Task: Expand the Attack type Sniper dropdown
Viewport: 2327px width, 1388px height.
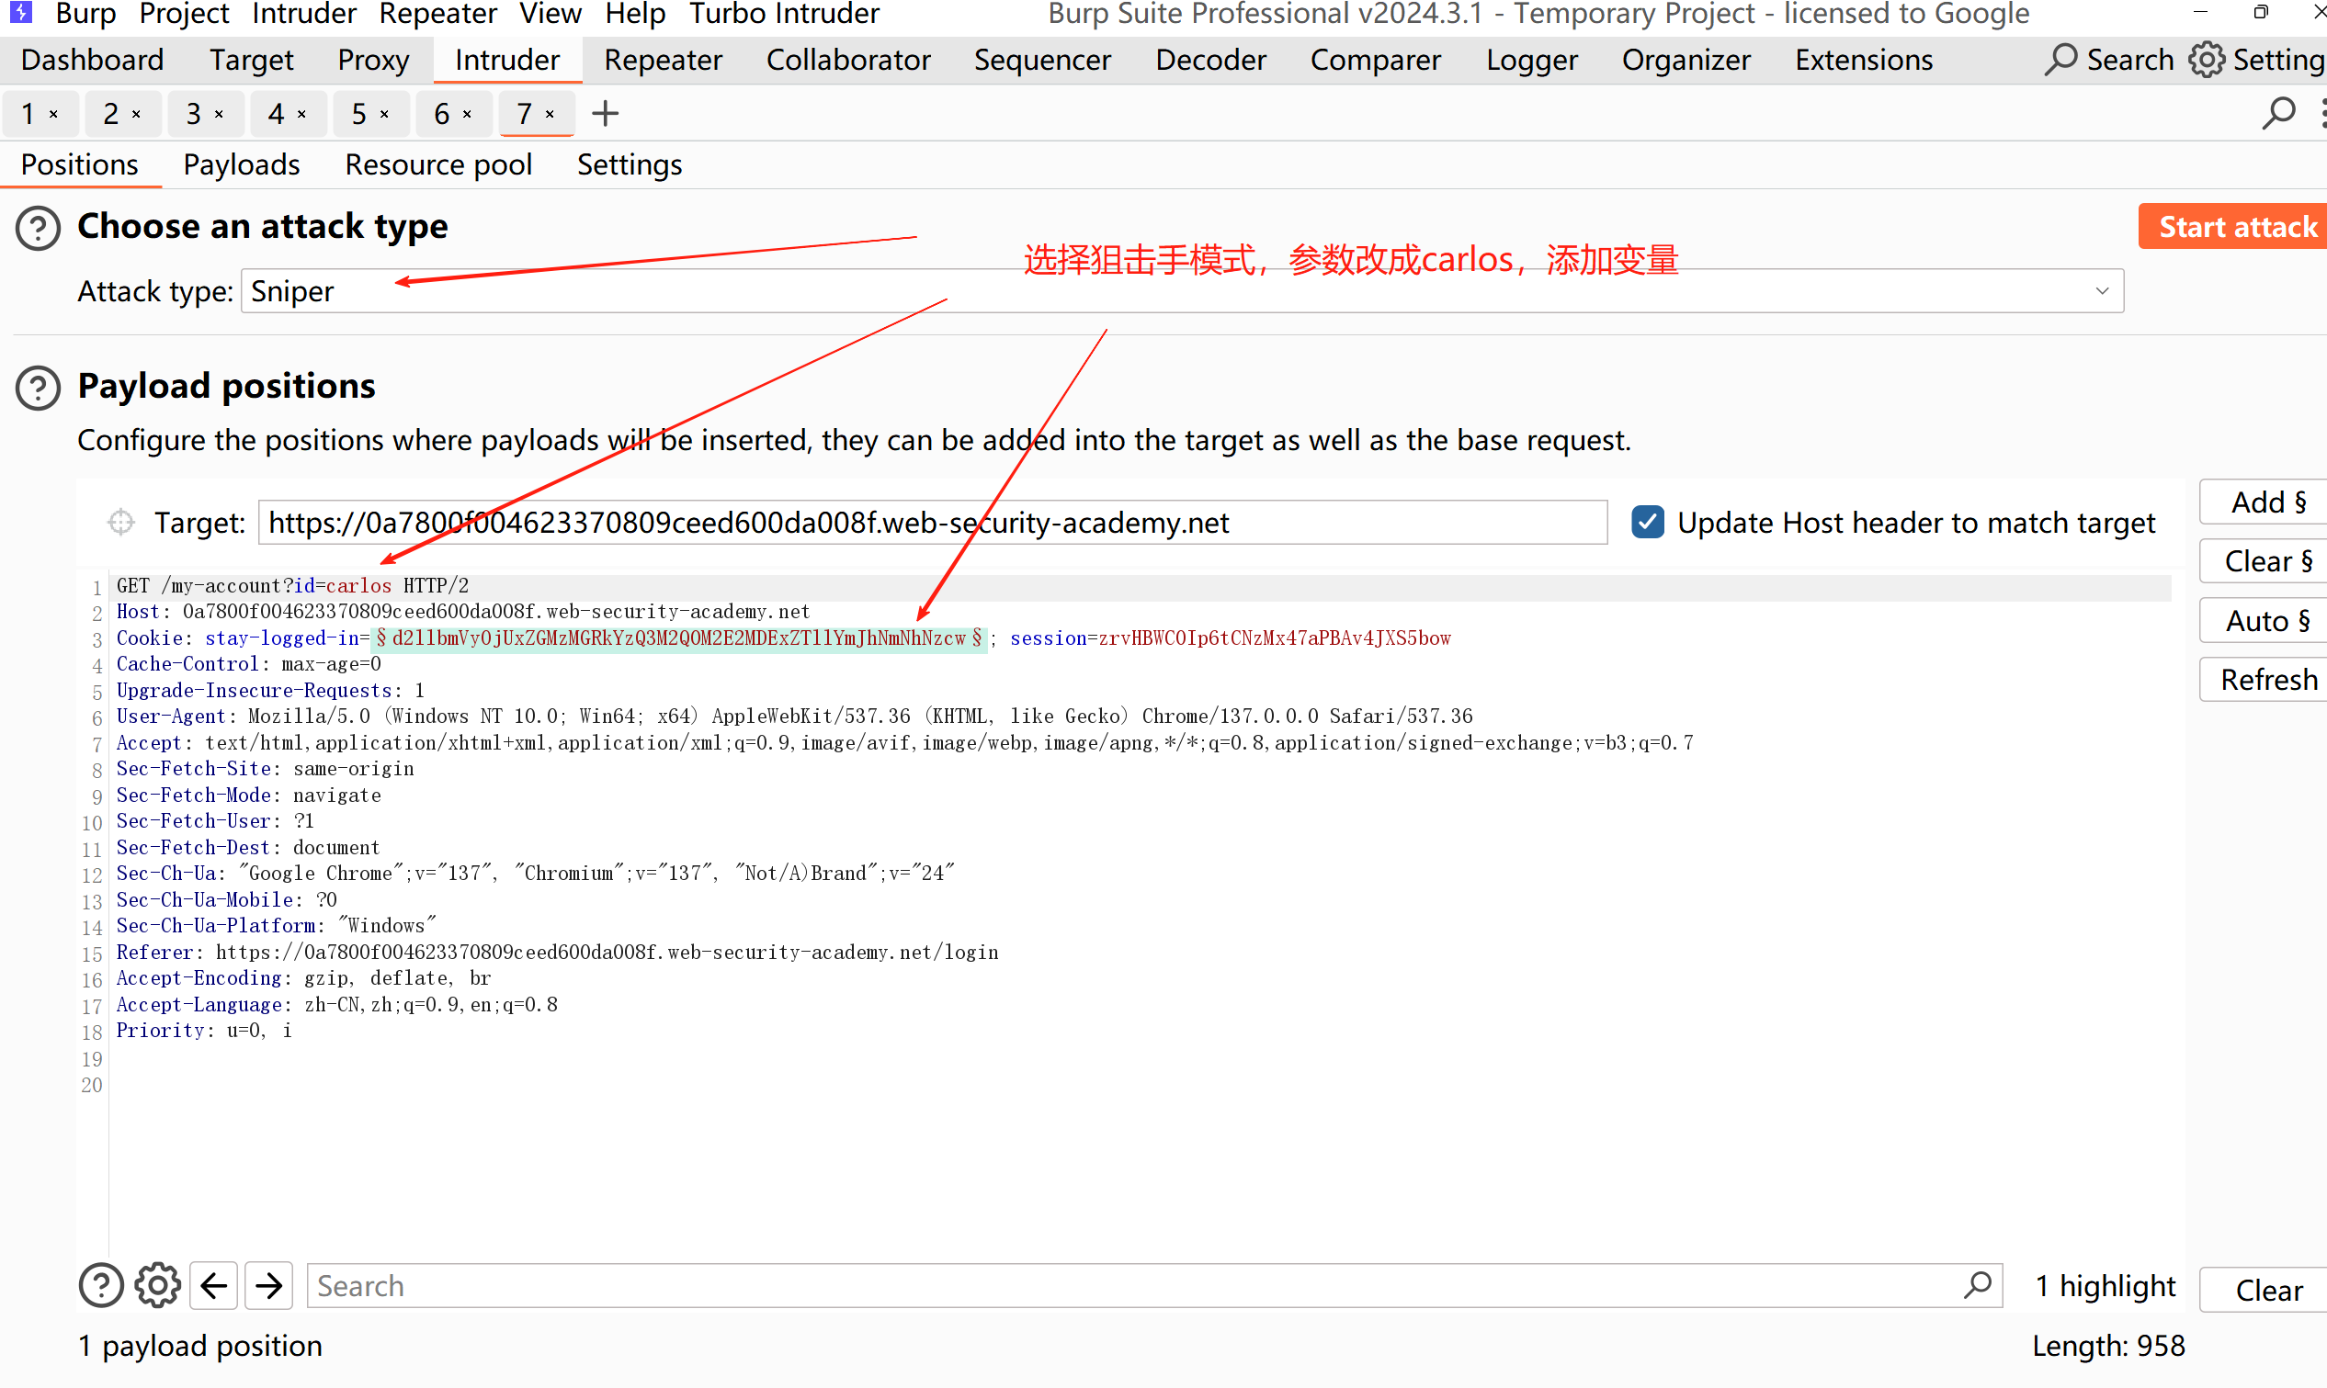Action: tap(2102, 291)
